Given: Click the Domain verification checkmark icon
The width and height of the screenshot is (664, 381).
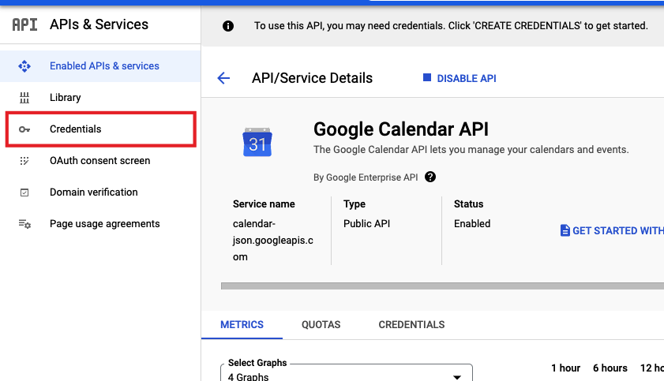Looking at the screenshot, I should tap(24, 192).
